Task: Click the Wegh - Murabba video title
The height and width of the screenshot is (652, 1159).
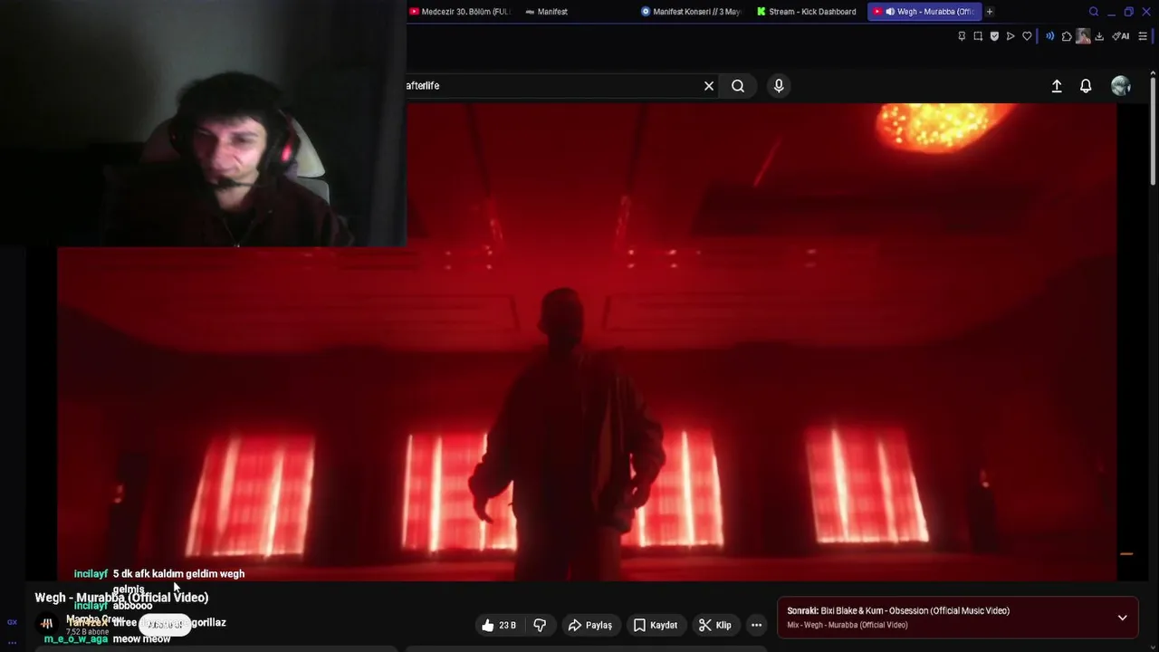Action: [x=121, y=598]
